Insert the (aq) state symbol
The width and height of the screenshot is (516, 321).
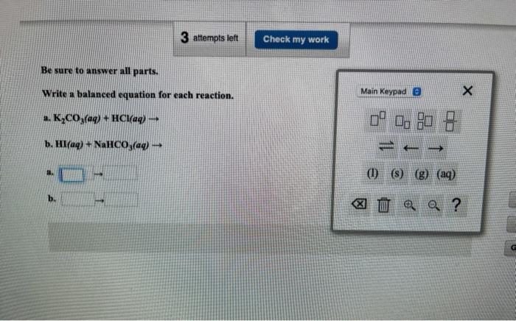point(446,174)
